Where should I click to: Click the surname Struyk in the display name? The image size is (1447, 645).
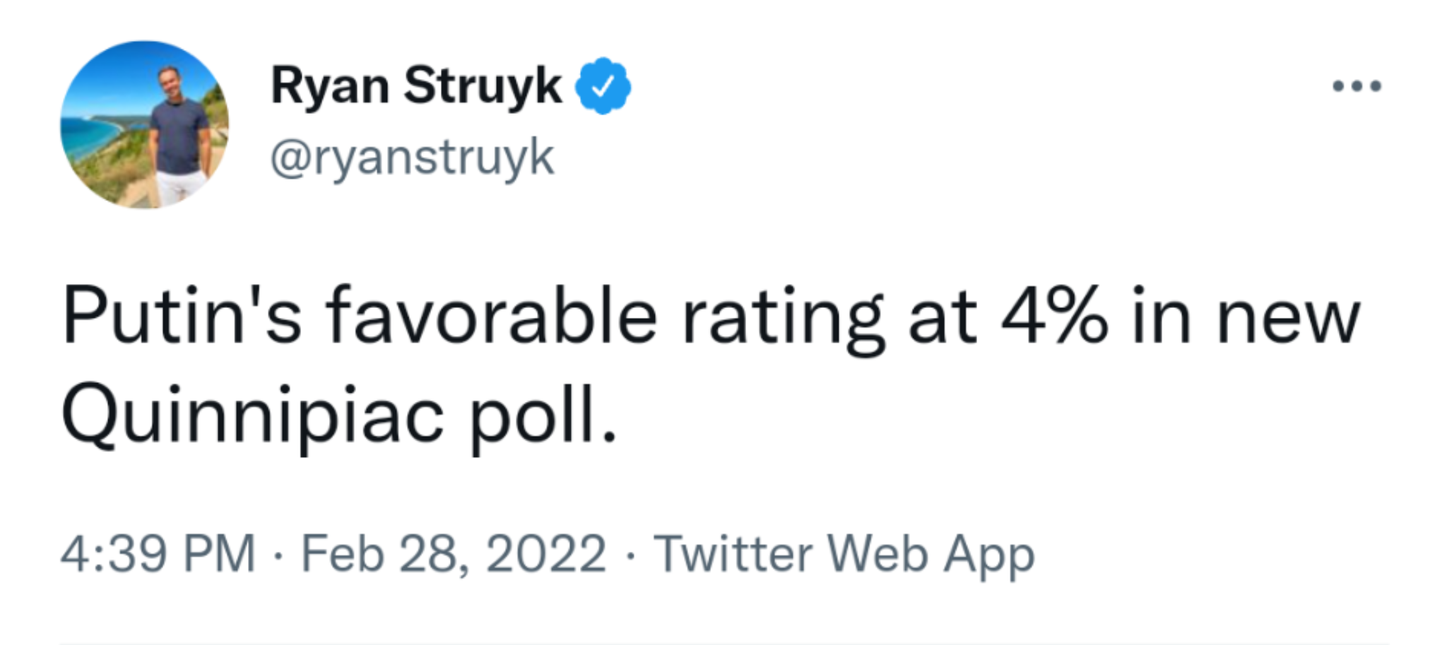coord(483,86)
